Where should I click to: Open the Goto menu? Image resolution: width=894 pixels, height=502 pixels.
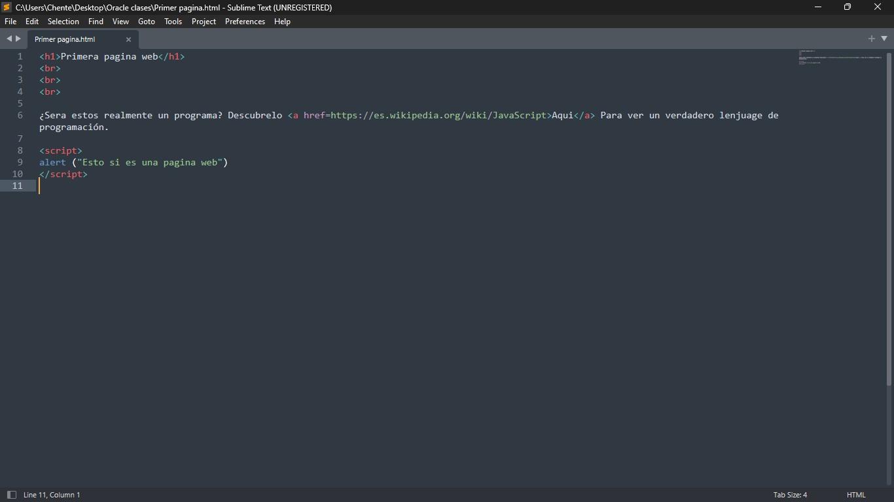[x=147, y=22]
